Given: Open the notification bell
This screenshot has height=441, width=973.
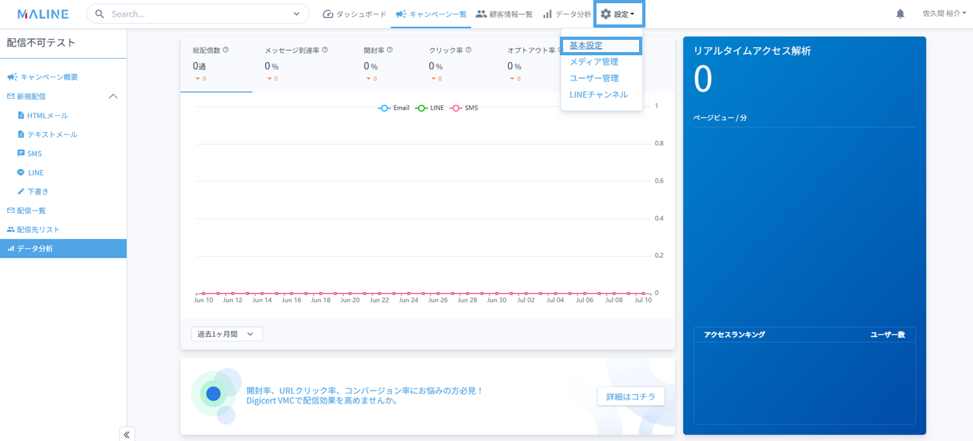Looking at the screenshot, I should [900, 14].
